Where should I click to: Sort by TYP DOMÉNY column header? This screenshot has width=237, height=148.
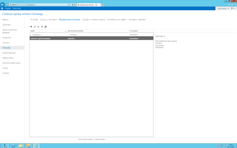pos(141,31)
